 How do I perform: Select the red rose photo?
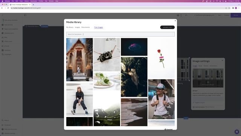coord(162,58)
